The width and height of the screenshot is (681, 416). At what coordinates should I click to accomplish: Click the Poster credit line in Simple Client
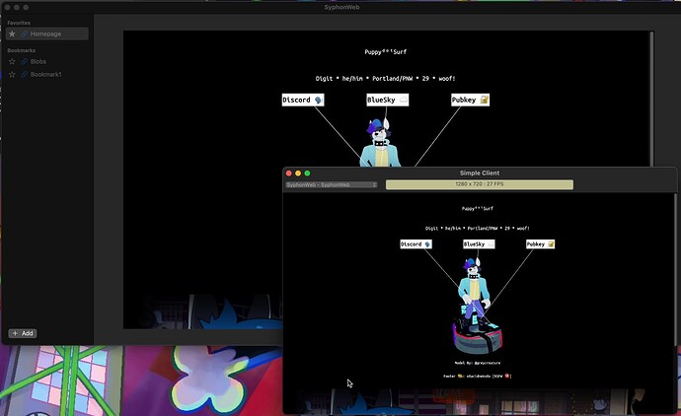(x=478, y=377)
